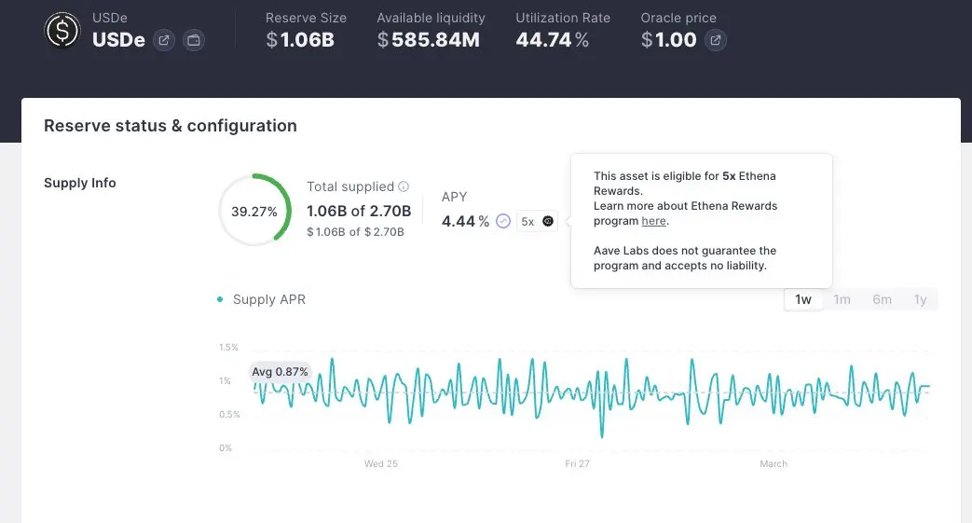Image resolution: width=972 pixels, height=523 pixels.
Task: Click the Reserve status & configuration heading
Action: point(171,125)
